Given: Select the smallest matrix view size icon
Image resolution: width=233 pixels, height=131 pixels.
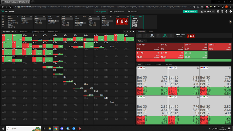Looking at the screenshot, I should click(x=127, y=32).
